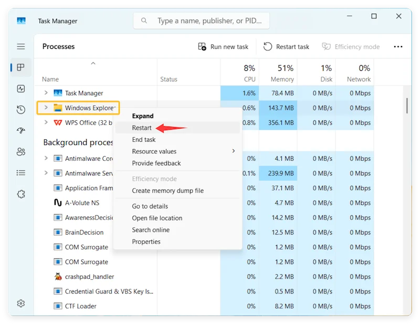Screen dimensions: 420x324
Task: Open the Users sidebar icon
Action: [21, 152]
